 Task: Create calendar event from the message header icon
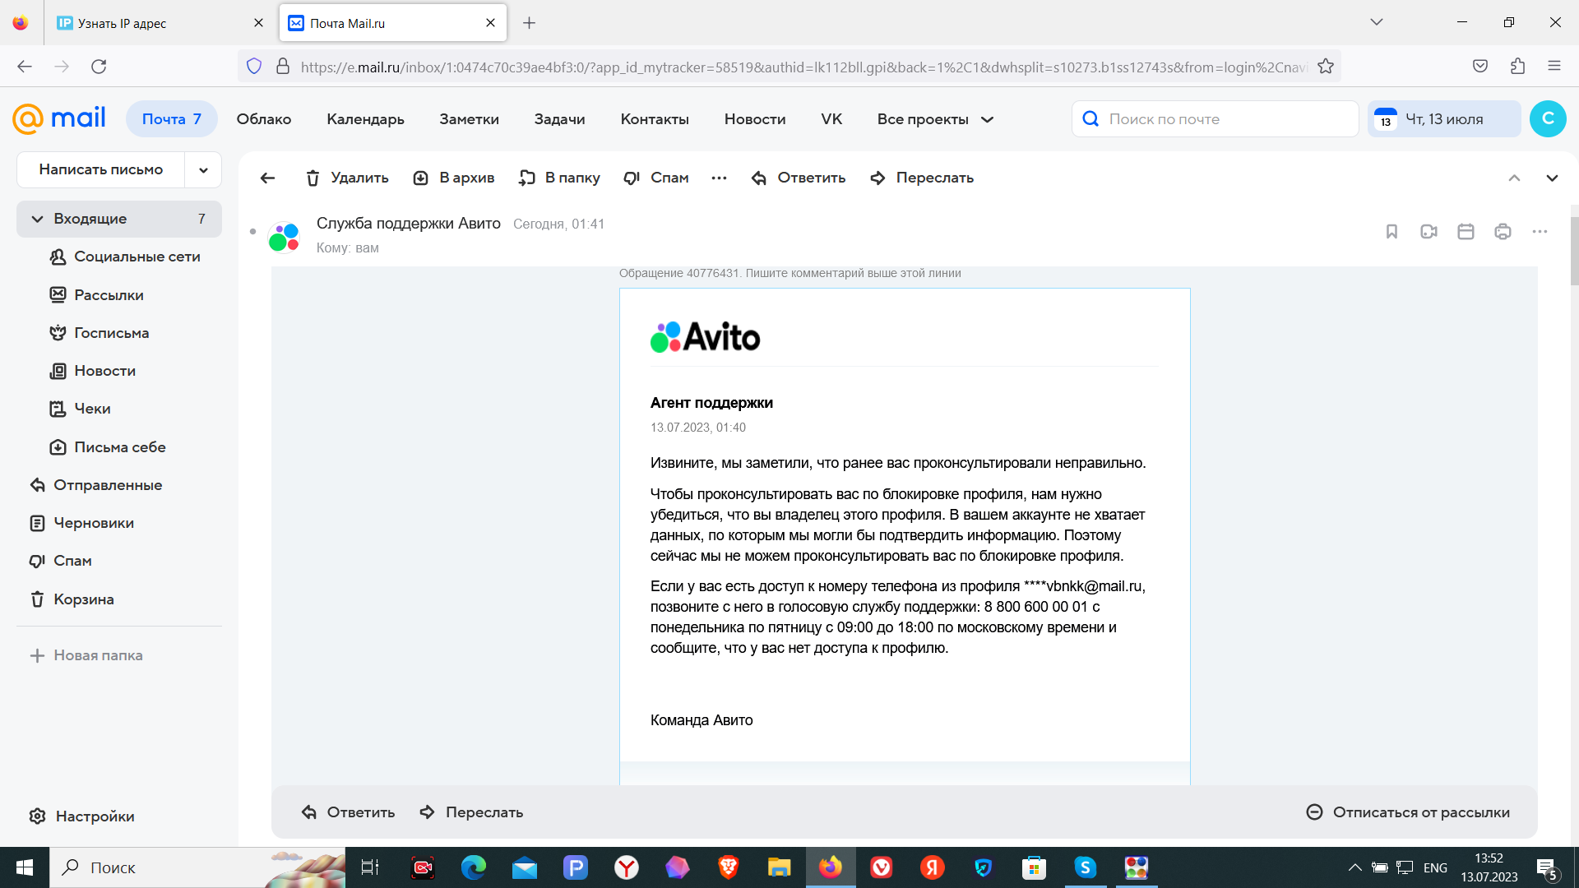(1466, 232)
